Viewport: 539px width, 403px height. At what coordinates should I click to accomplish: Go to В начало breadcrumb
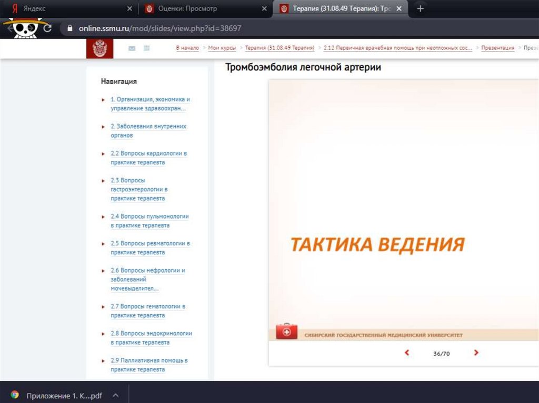coord(187,48)
